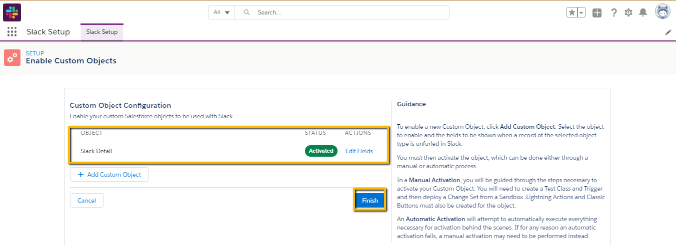Image resolution: width=676 pixels, height=246 pixels.
Task: View notifications bell icon
Action: [x=643, y=12]
